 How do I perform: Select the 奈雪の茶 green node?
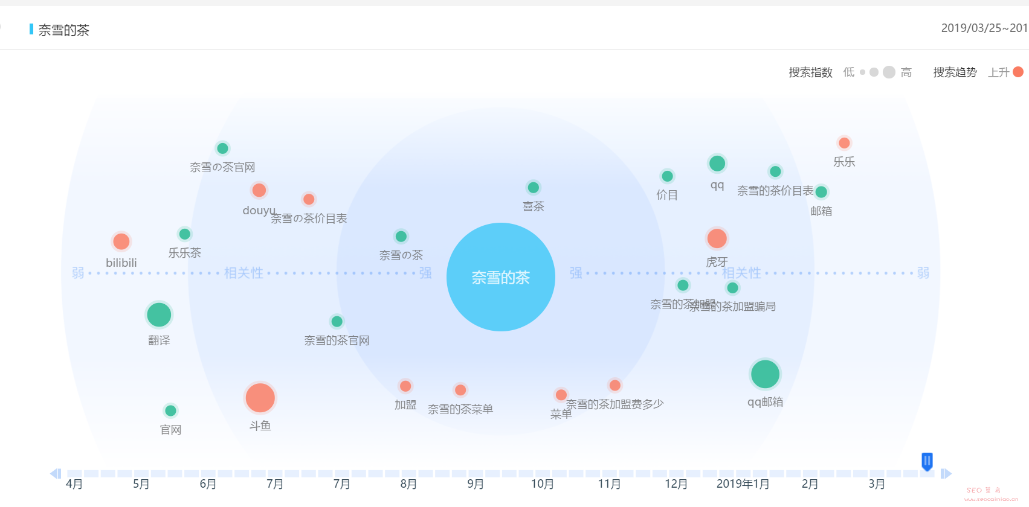coord(401,237)
